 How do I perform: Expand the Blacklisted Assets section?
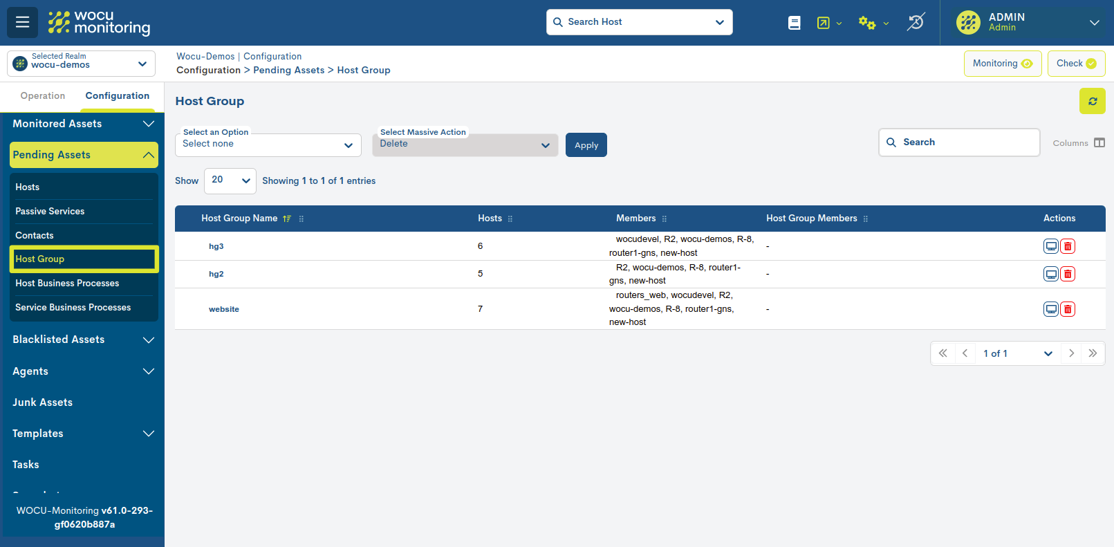tap(83, 340)
